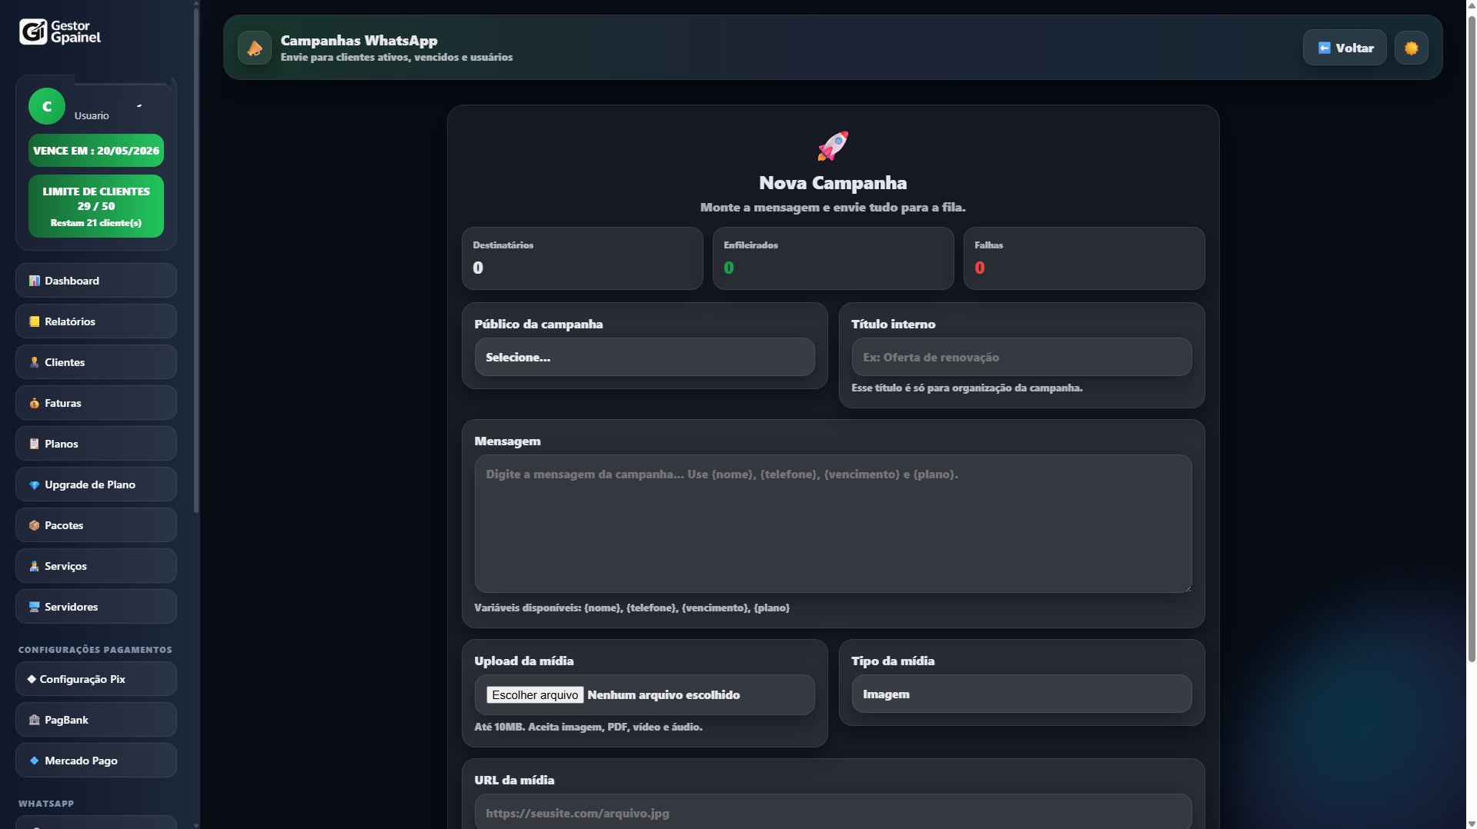The width and height of the screenshot is (1477, 829).
Task: Click inside the Mensagem text area
Action: click(833, 523)
